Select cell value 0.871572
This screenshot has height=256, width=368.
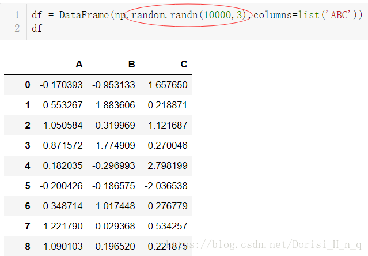coord(63,145)
